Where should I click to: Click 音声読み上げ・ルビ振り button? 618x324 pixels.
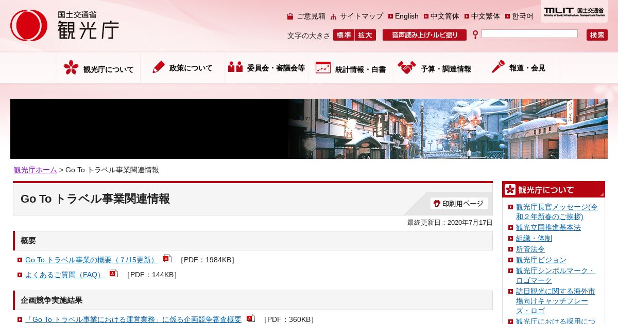tap(424, 35)
